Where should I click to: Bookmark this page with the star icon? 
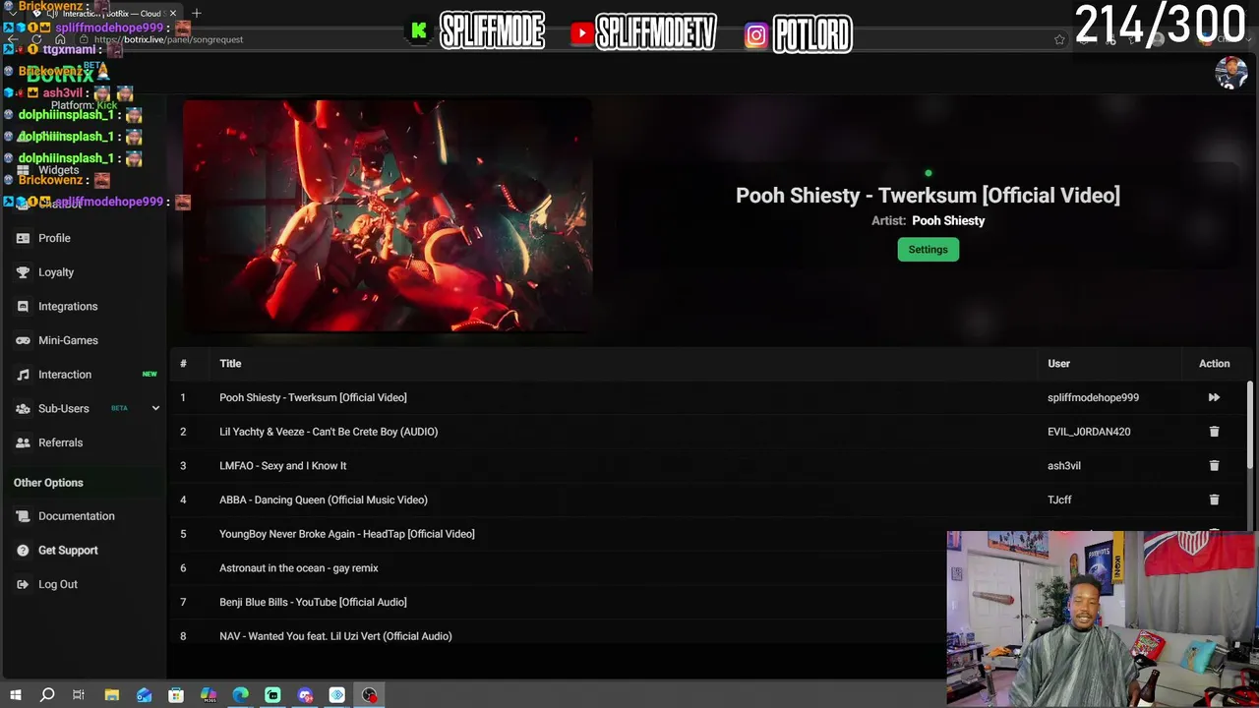tap(1059, 39)
